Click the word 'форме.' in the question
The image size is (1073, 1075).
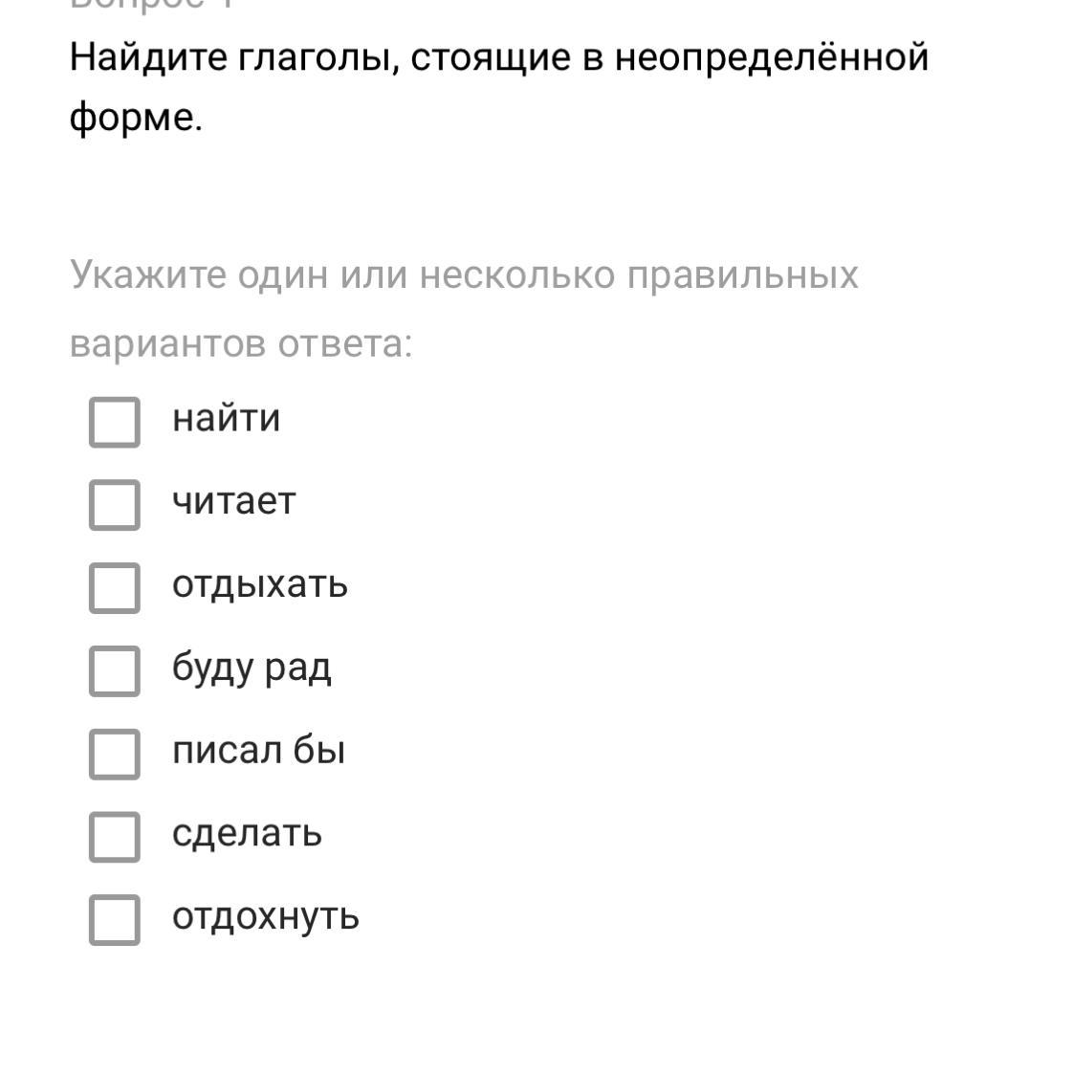(x=136, y=118)
